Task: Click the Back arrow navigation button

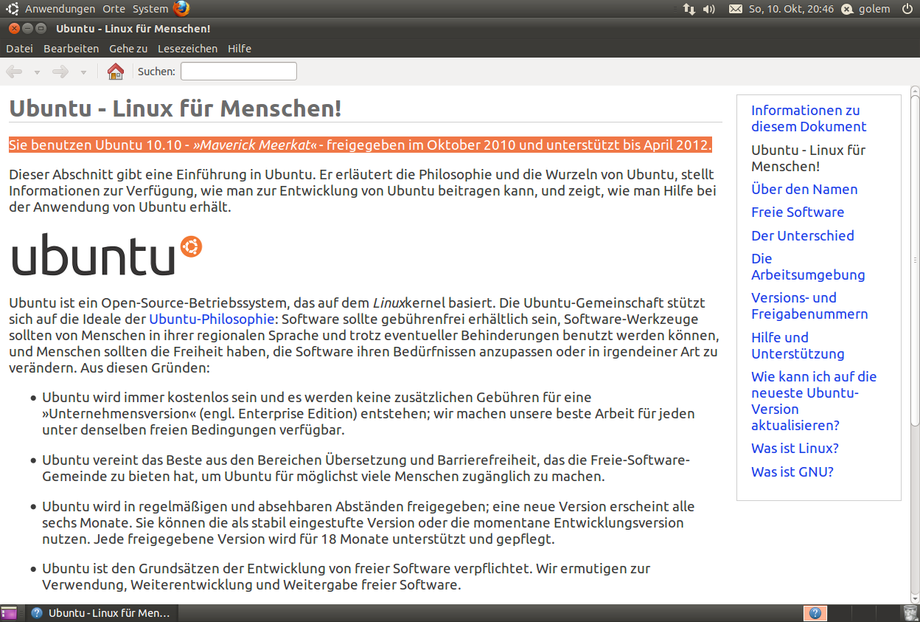Action: point(14,72)
